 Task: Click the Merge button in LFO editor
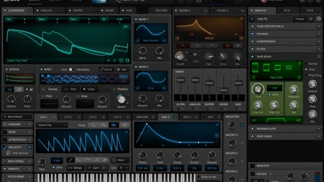click(75, 168)
